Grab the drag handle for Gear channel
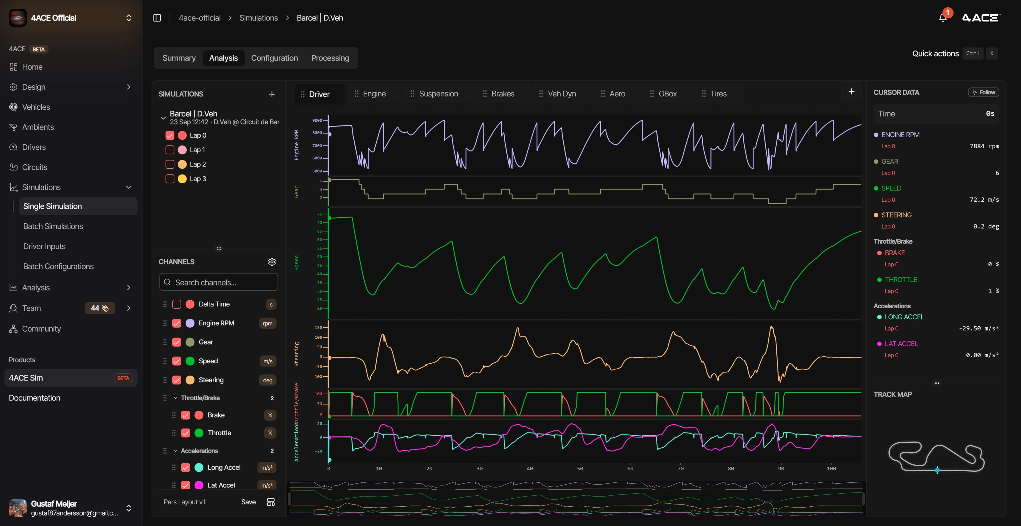The height and width of the screenshot is (526, 1021). pyautogui.click(x=165, y=342)
